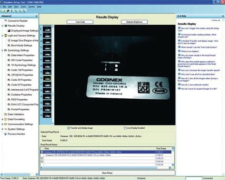225x180 pixels.
Task: Click thumbnail strip scroll-down arrow
Action: (53, 123)
